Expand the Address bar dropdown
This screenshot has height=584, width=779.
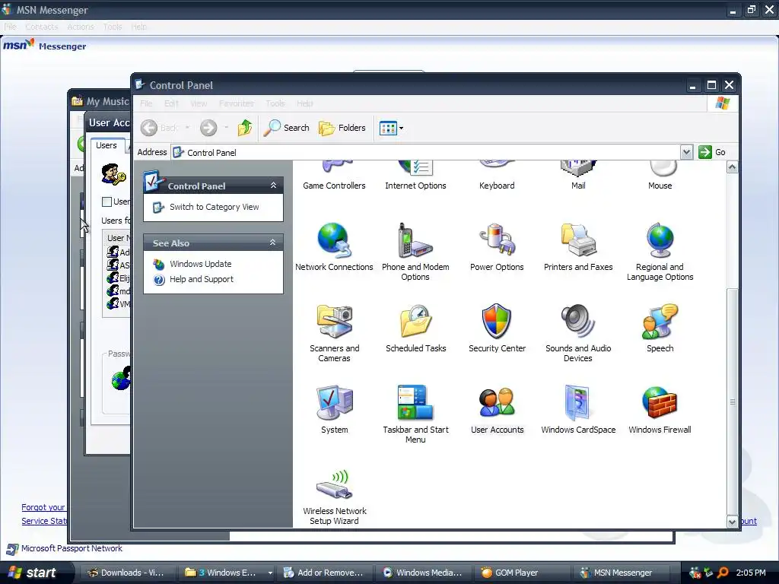pyautogui.click(x=686, y=152)
